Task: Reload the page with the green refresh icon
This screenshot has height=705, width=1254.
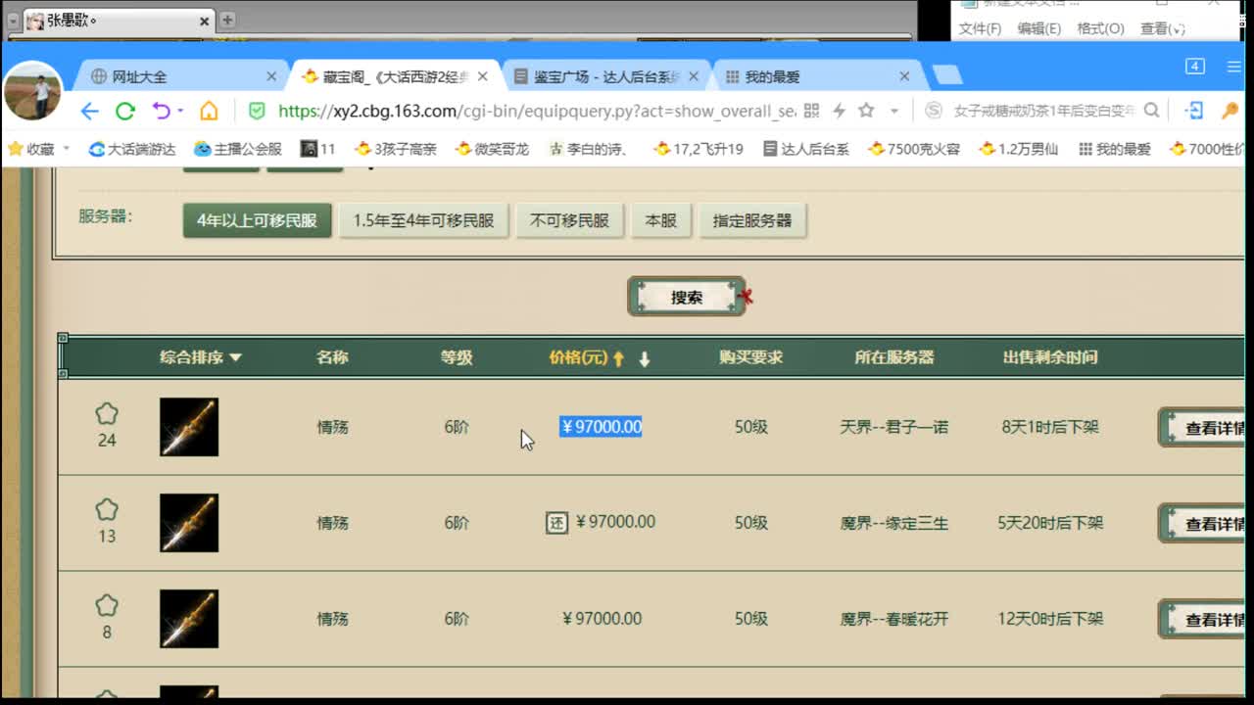Action: coord(125,111)
